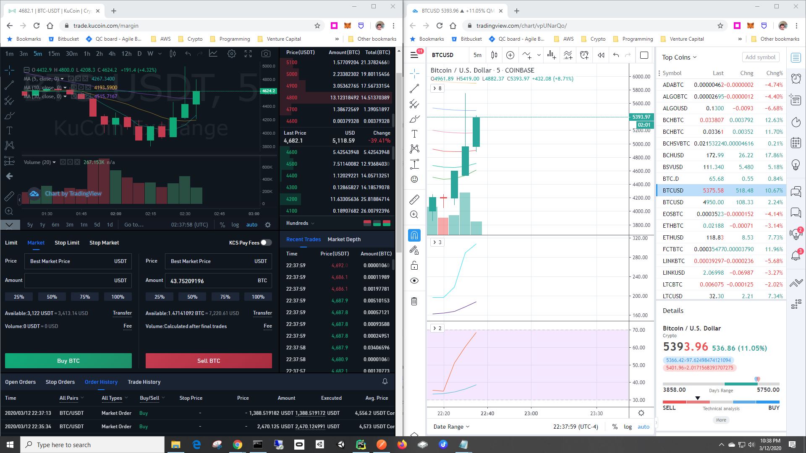Select the trend line tool in KuCoin chart
This screenshot has width=806, height=453.
[9, 85]
